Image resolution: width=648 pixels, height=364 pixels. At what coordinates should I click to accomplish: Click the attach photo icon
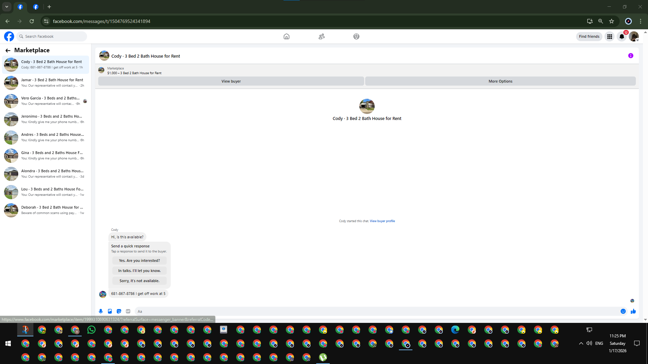tap(110, 311)
